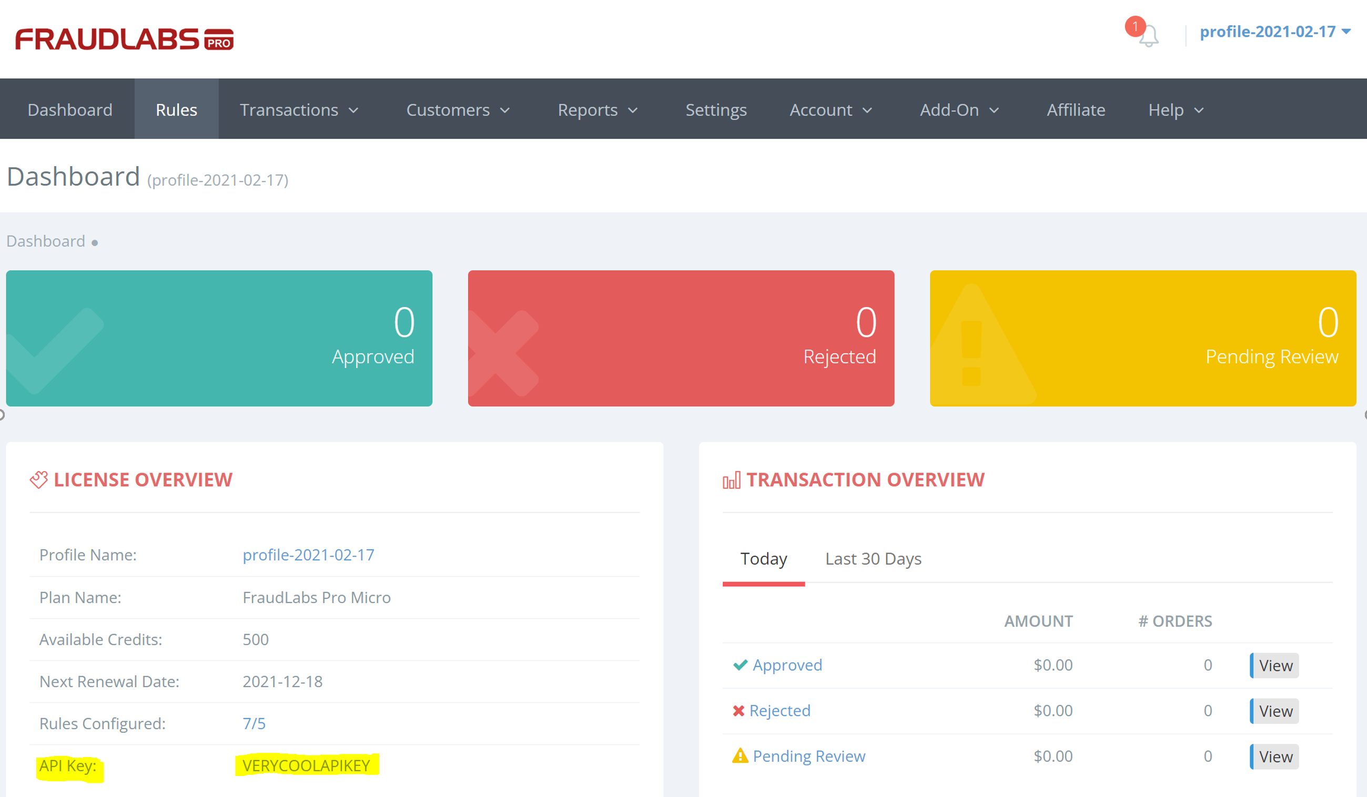Open Rejected transactions link

coord(779,711)
